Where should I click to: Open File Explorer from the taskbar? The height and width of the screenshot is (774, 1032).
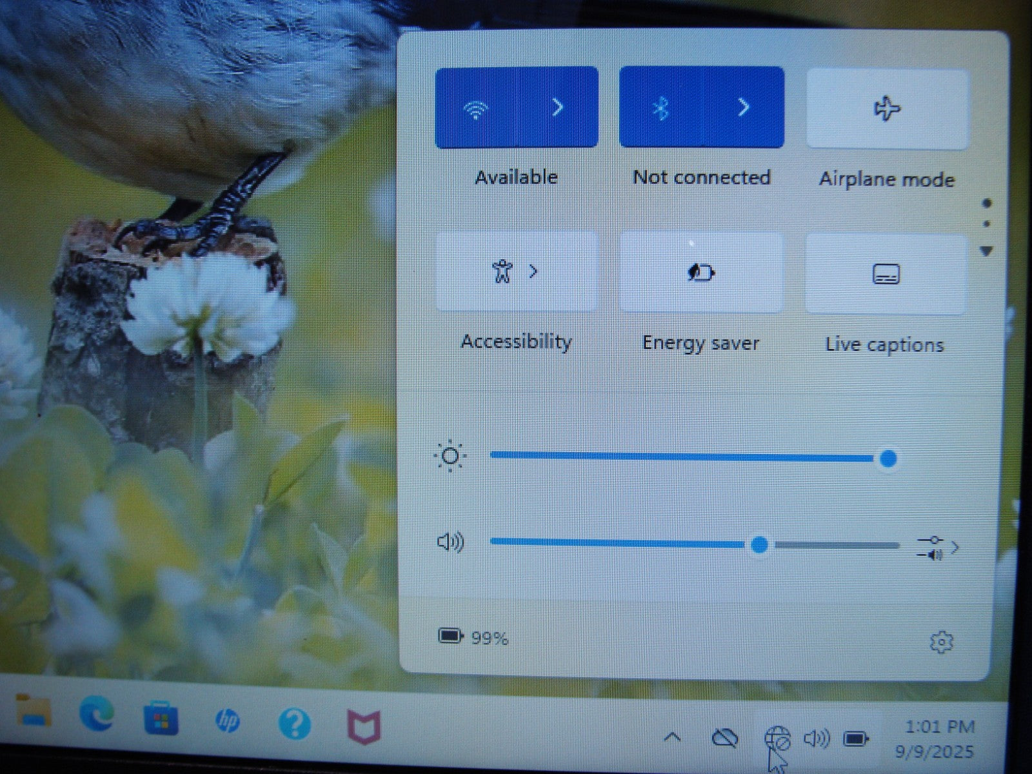[x=34, y=711]
